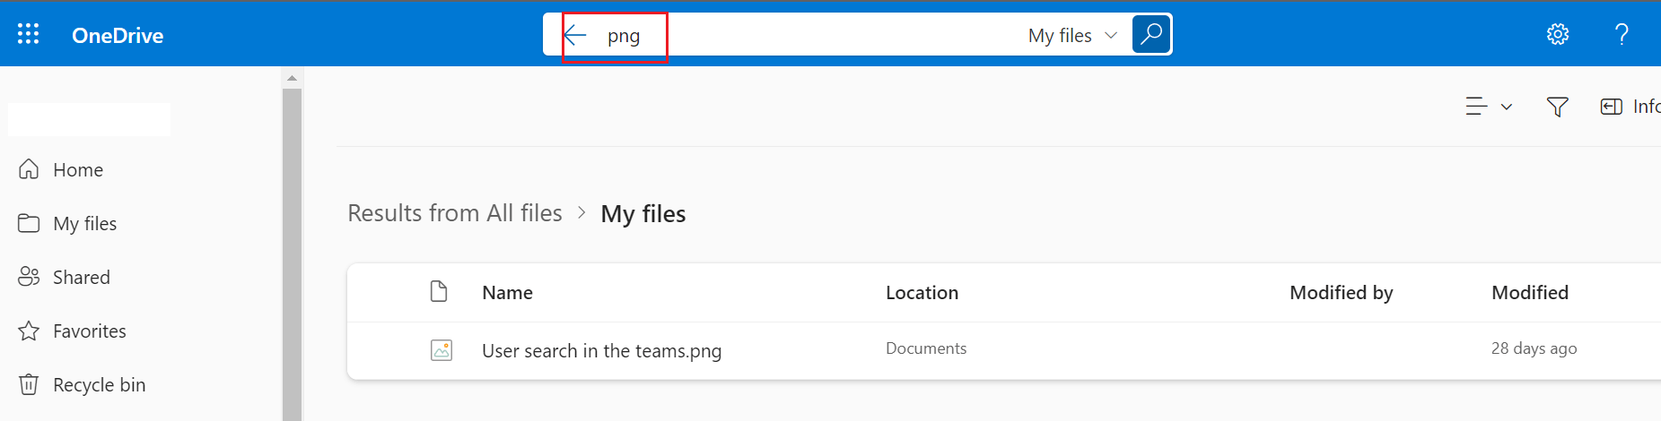Click the image icon of the png file
1661x421 pixels.
(x=441, y=350)
